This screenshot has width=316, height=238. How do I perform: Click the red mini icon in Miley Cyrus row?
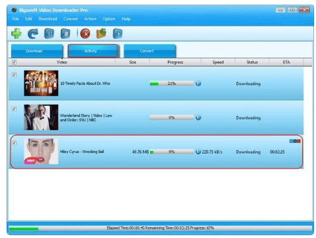pos(299,141)
